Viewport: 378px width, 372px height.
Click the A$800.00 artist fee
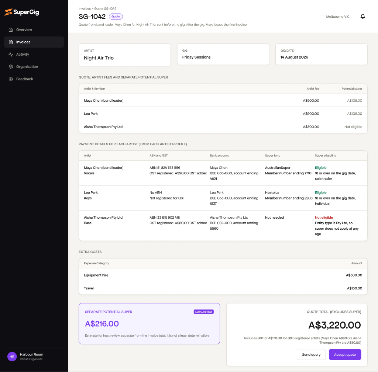click(x=311, y=127)
